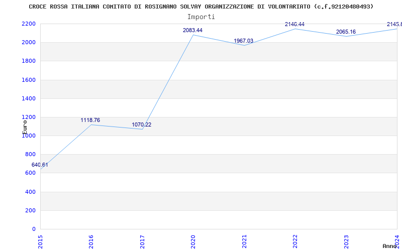Click the 400 y-axis tick label
This screenshot has width=402, height=251.
[30, 192]
